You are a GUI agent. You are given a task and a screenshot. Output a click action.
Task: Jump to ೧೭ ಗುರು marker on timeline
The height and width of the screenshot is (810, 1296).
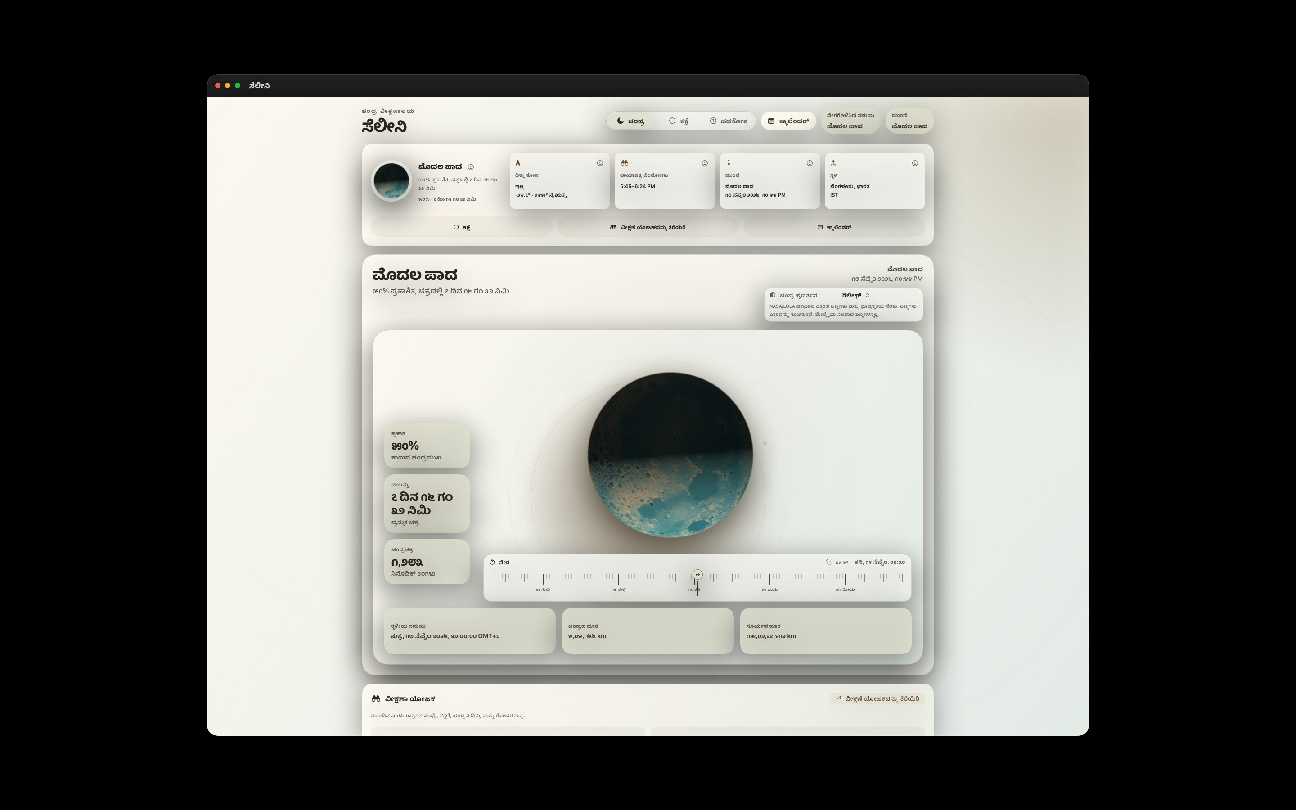tap(543, 589)
